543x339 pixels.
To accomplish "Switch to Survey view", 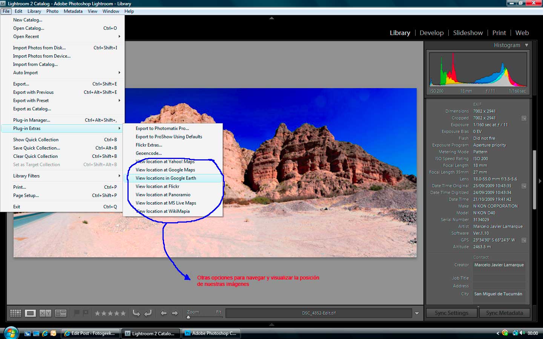I will tap(61, 313).
